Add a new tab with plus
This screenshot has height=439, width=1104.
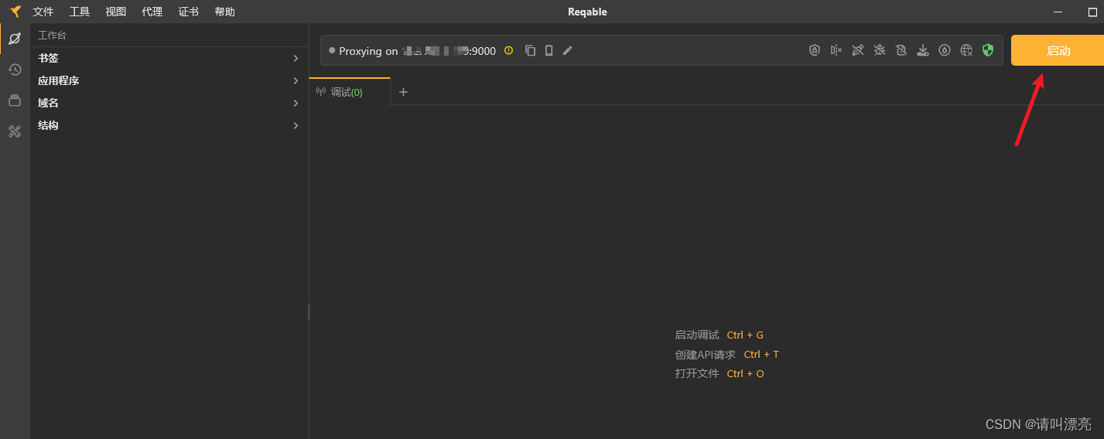[x=403, y=92]
